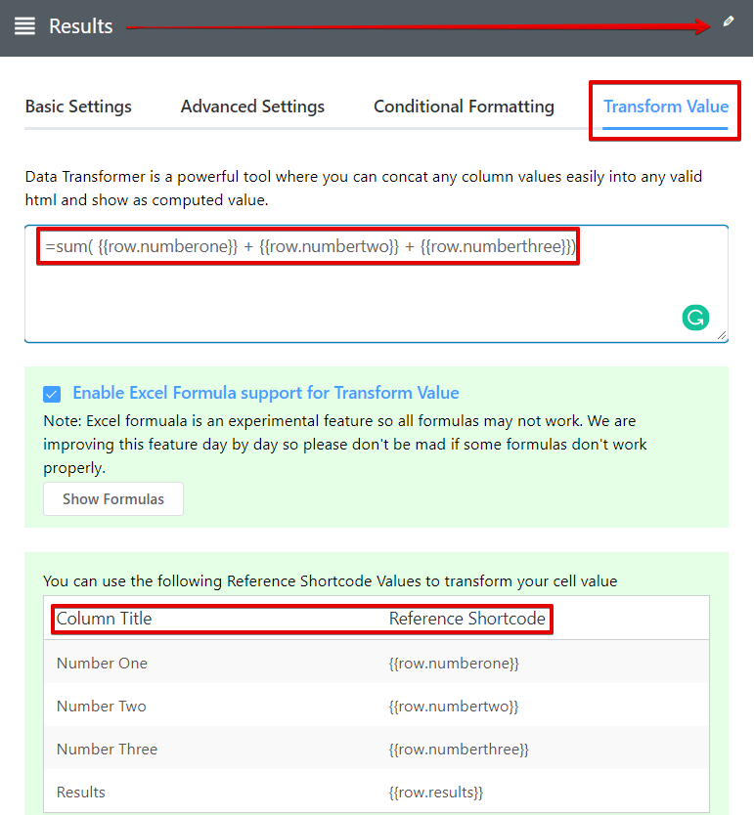
Task: Open the hamburger navigation menu
Action: point(24,26)
